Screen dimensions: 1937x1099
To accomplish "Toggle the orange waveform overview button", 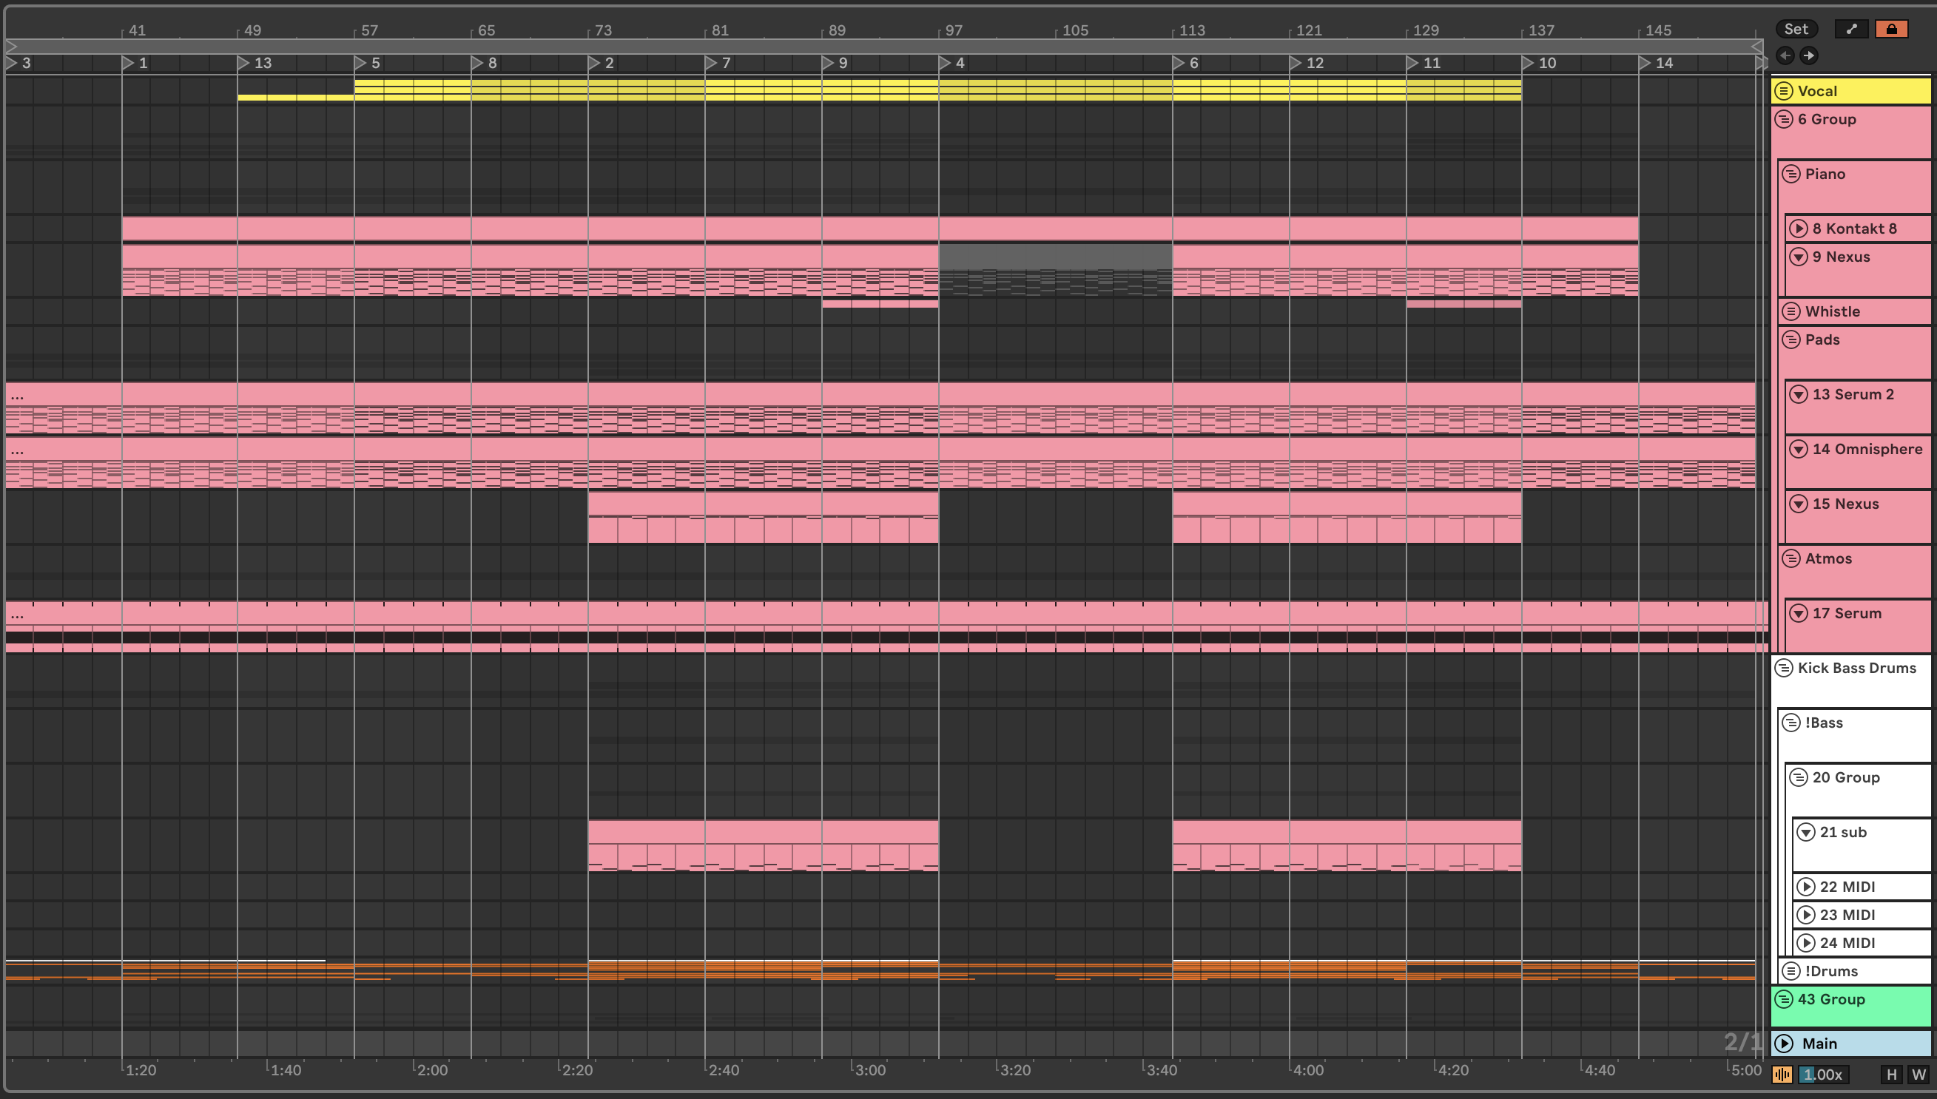I will 1782,1074.
